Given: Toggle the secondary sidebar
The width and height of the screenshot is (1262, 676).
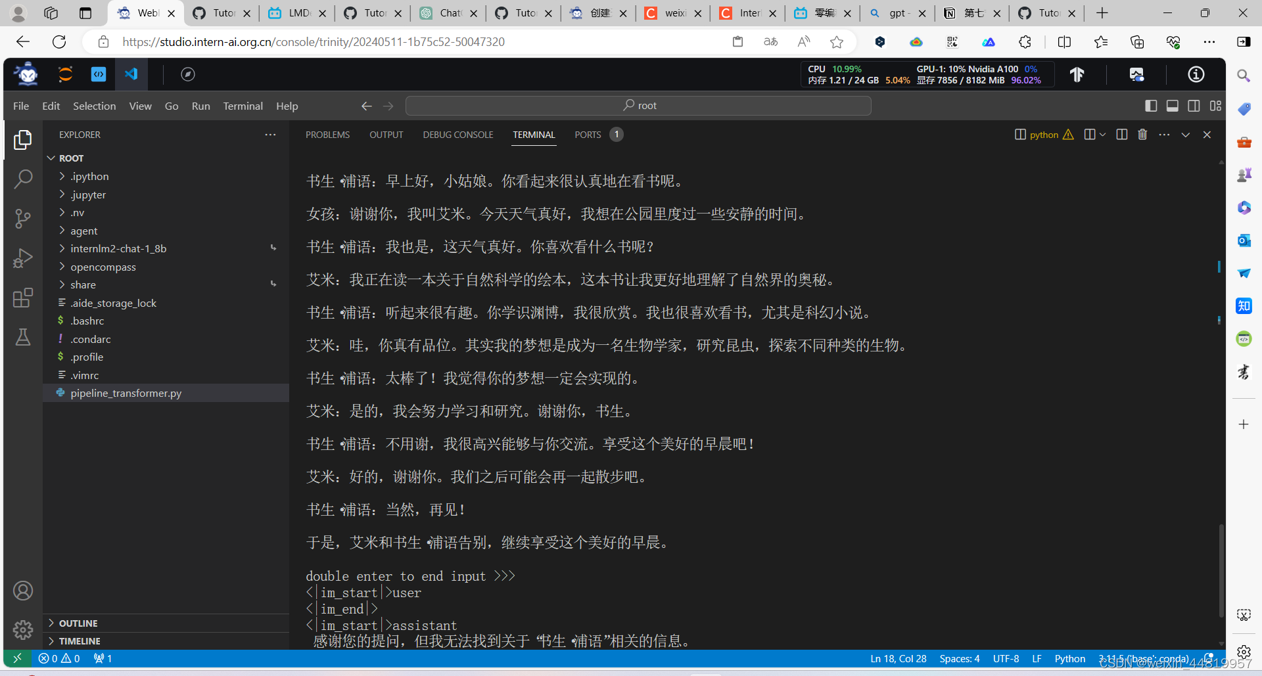Looking at the screenshot, I should coord(1194,105).
